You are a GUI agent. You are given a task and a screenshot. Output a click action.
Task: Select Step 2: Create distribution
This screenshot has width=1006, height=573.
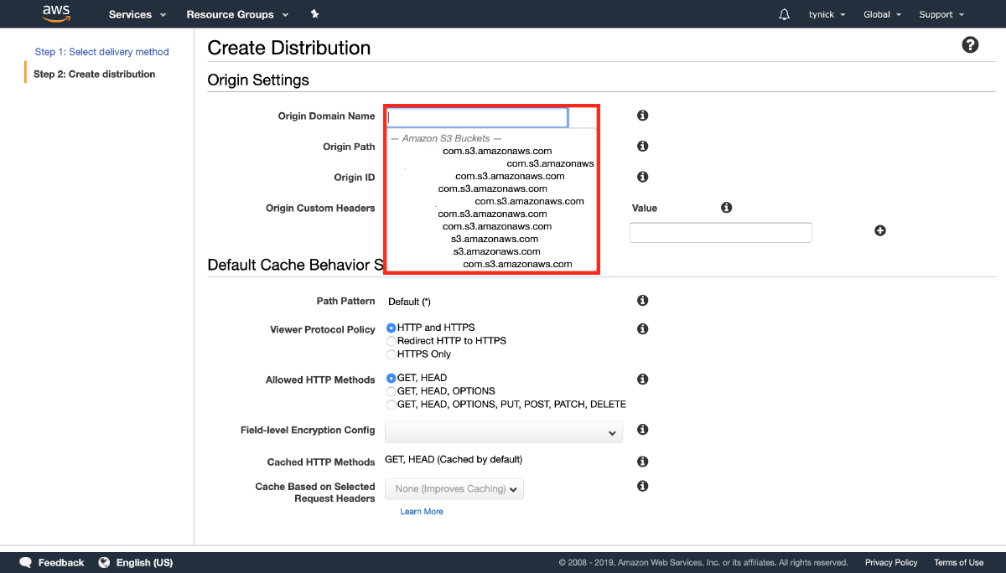coord(94,74)
